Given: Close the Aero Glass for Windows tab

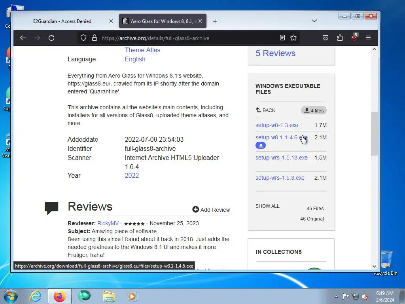Looking at the screenshot, I should click(200, 21).
